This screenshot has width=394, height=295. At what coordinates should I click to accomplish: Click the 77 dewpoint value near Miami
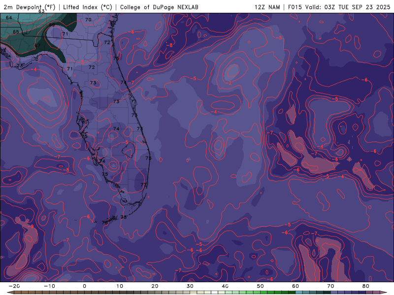[144, 185]
